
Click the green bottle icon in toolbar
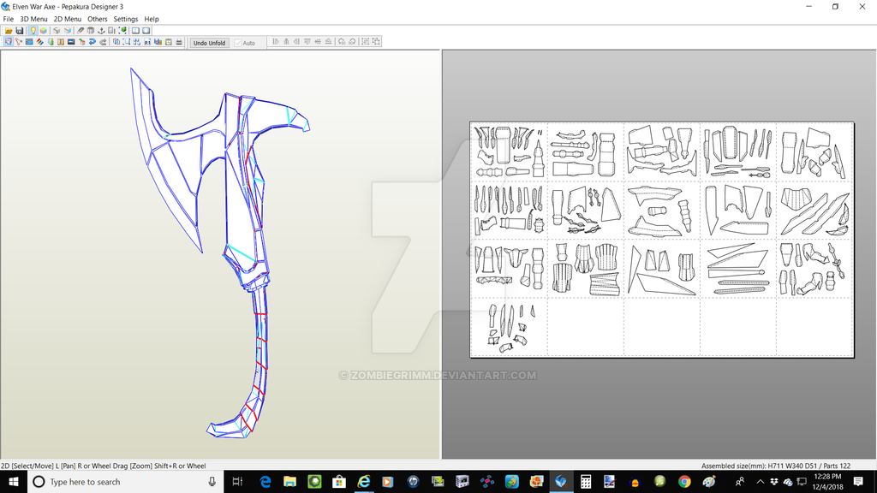point(51,42)
